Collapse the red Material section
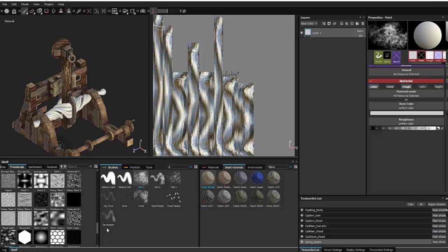Screen dimensions: 448x252 pos(371,81)
